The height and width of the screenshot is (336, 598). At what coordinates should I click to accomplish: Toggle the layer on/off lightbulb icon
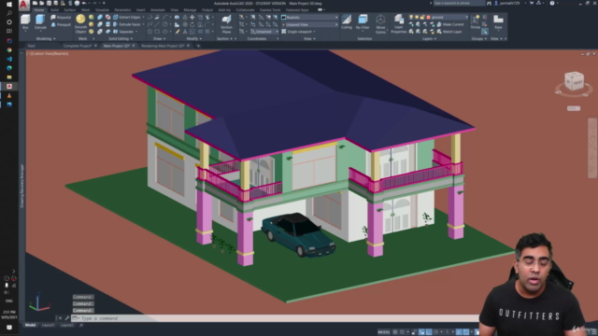(x=411, y=17)
